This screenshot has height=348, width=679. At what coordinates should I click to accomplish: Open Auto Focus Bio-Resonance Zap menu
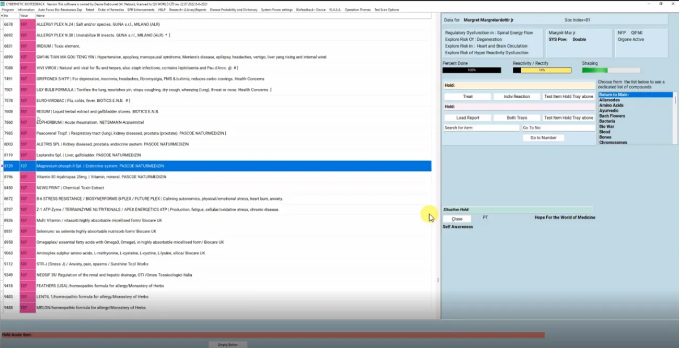[60, 10]
